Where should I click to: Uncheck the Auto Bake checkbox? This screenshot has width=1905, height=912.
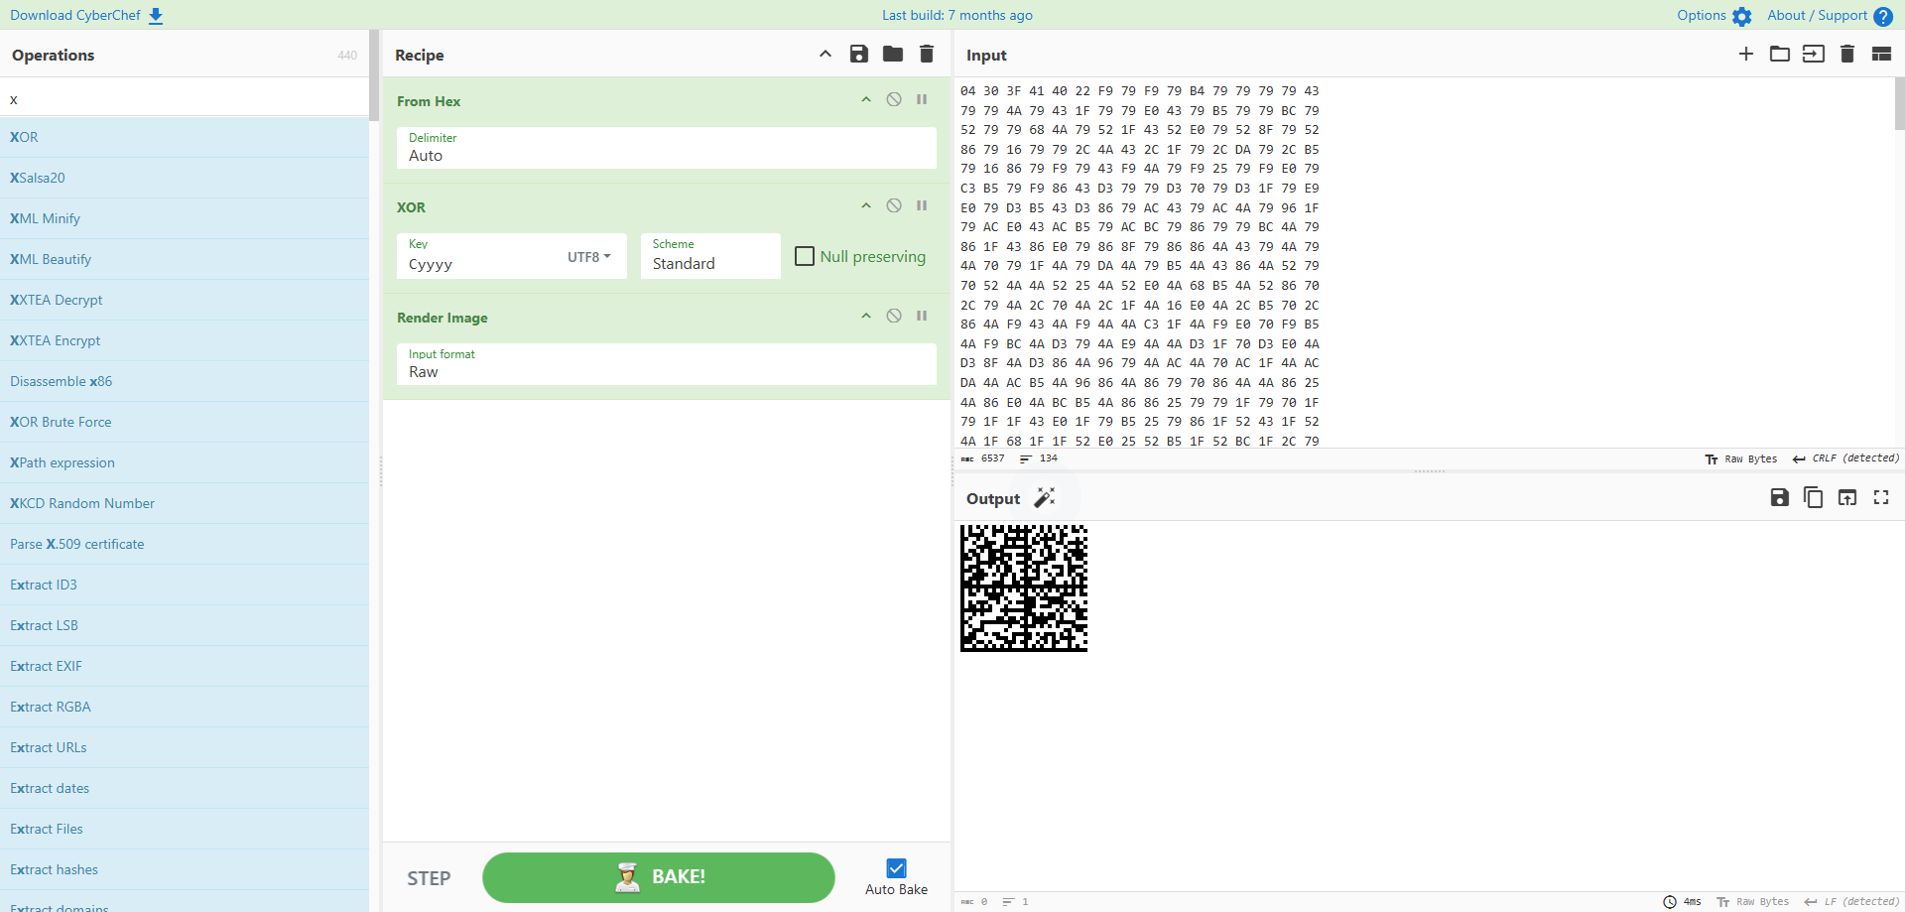(896, 868)
